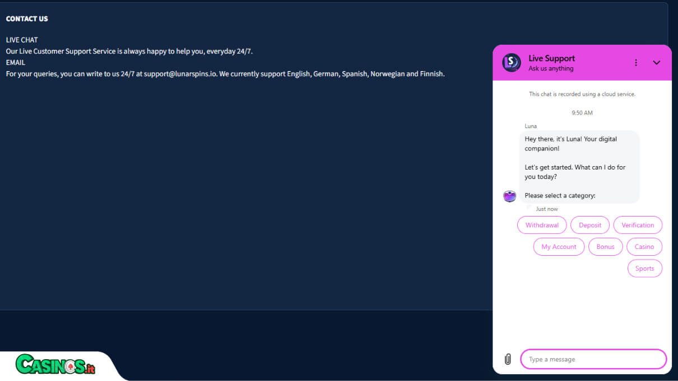678x381 pixels.
Task: Click the CONTACT US heading
Action: click(x=27, y=18)
